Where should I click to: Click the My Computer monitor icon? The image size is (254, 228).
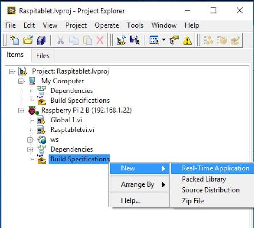(32, 81)
